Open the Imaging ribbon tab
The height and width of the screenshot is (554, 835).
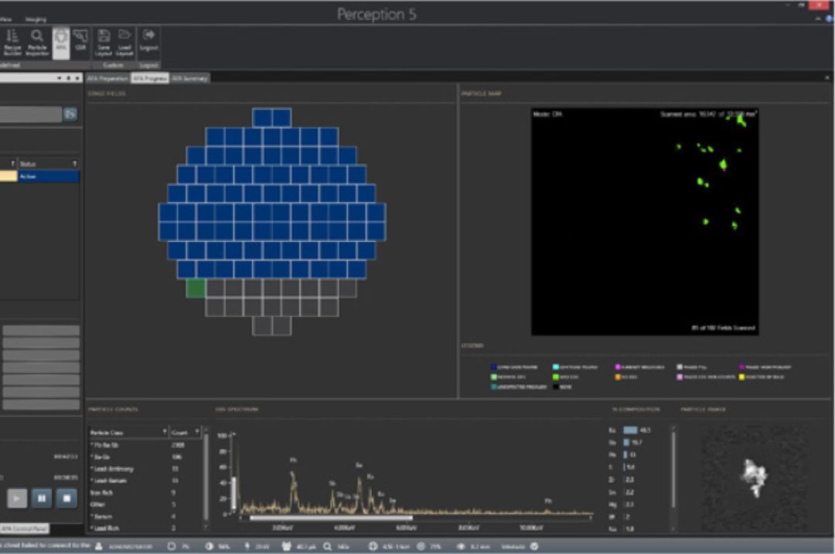pyautogui.click(x=36, y=19)
